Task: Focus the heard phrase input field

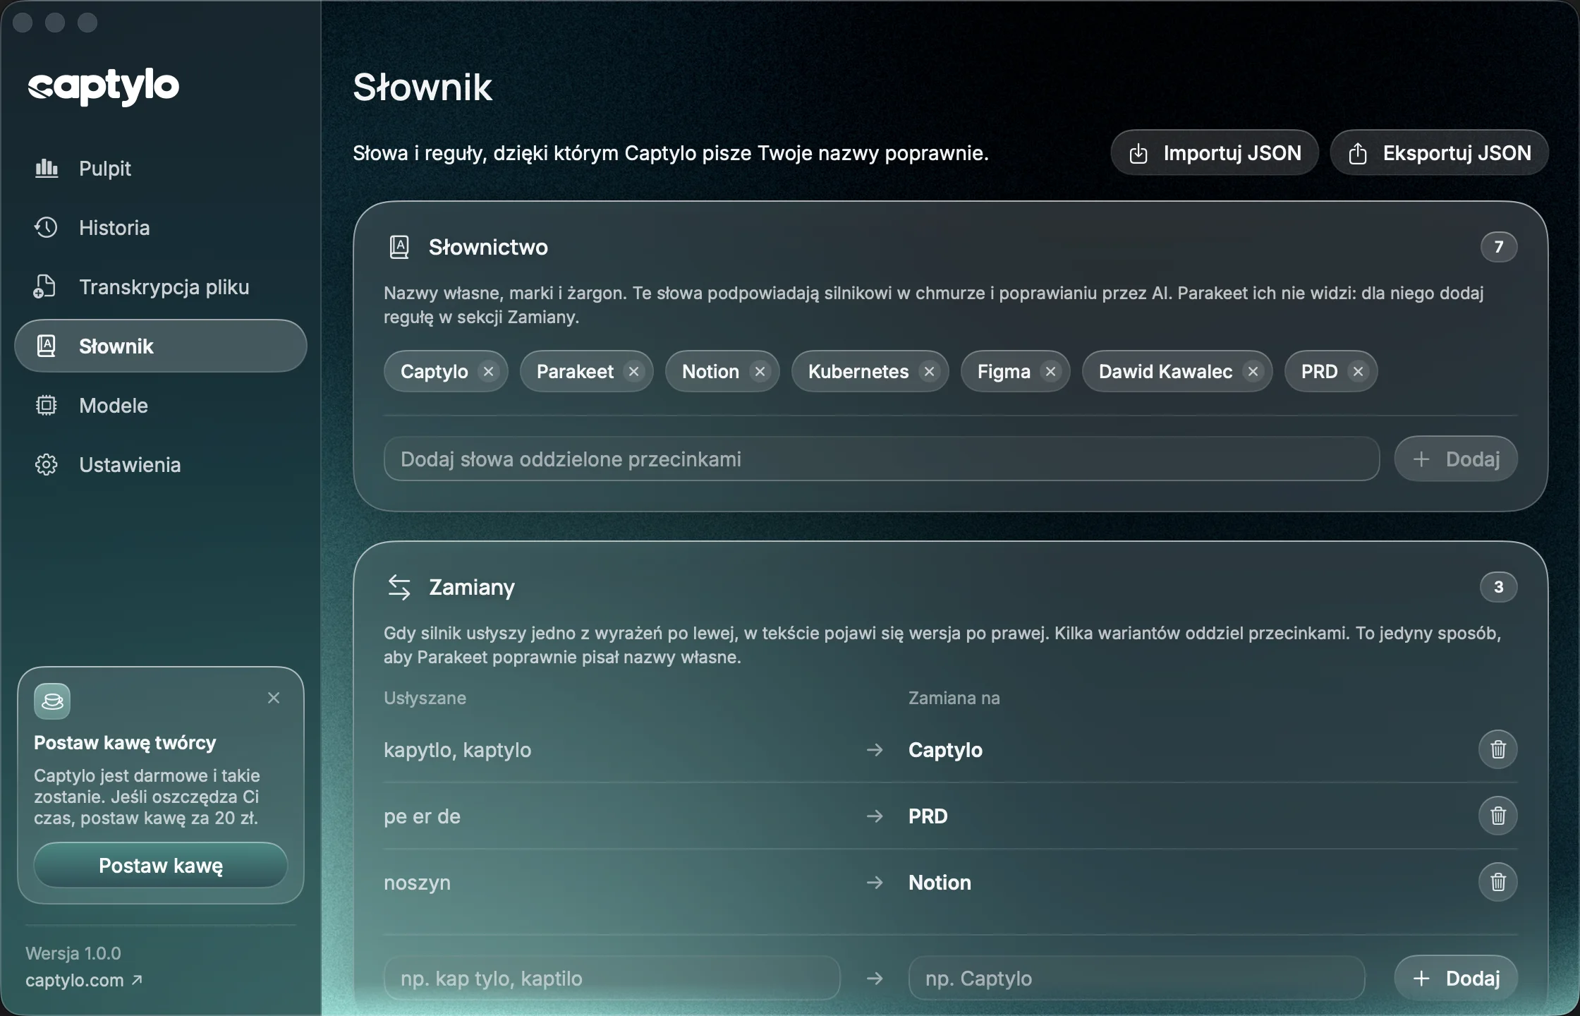Action: tap(612, 978)
